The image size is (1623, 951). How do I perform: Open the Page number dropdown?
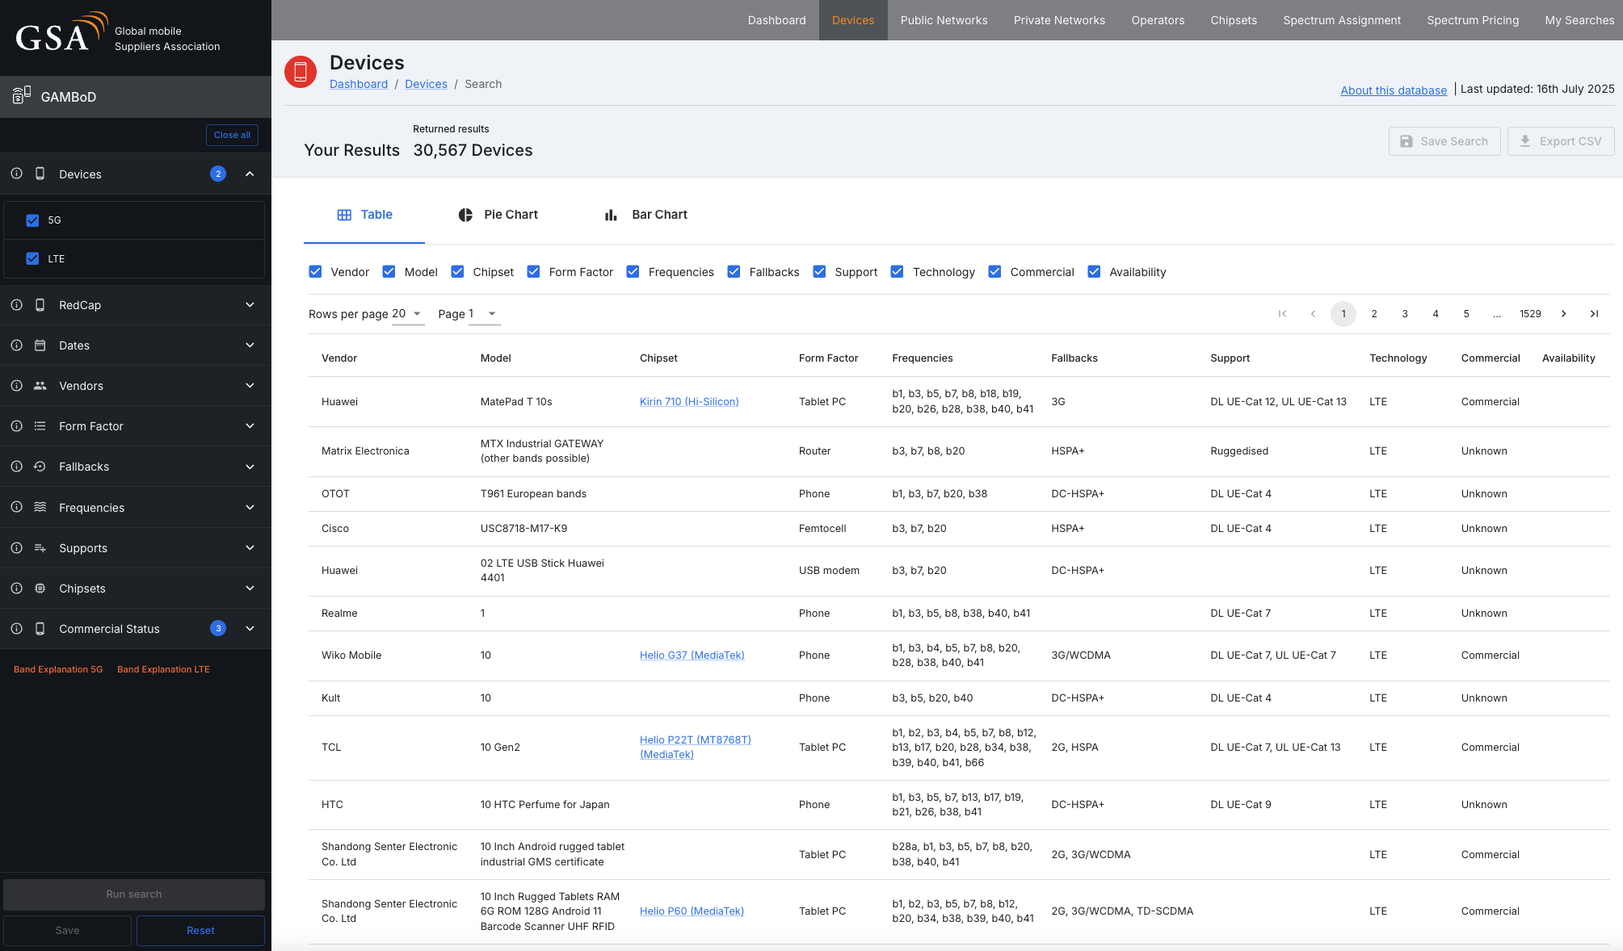click(x=484, y=314)
